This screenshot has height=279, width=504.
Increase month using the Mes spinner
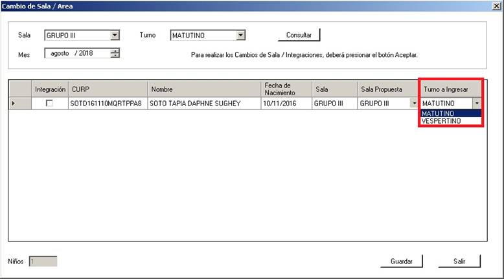click(115, 51)
